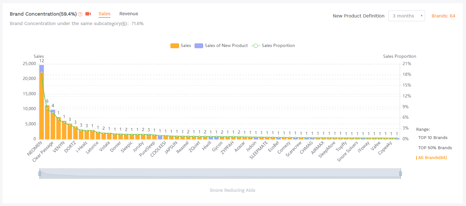Toggle the Sales legend series

(181, 46)
